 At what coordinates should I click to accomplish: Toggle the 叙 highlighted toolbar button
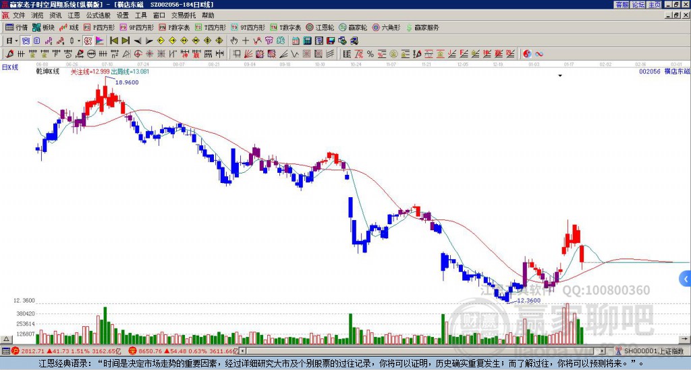point(88,41)
